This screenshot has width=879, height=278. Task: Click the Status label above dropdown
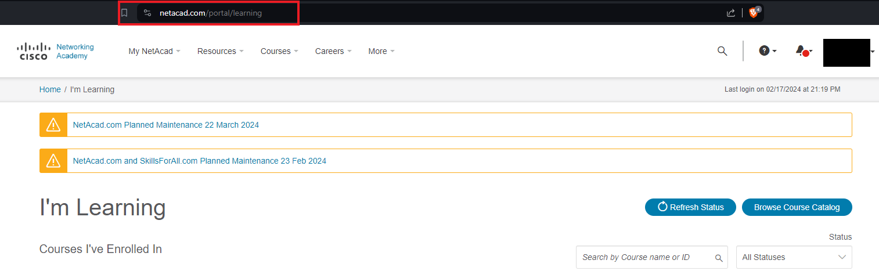click(x=840, y=237)
